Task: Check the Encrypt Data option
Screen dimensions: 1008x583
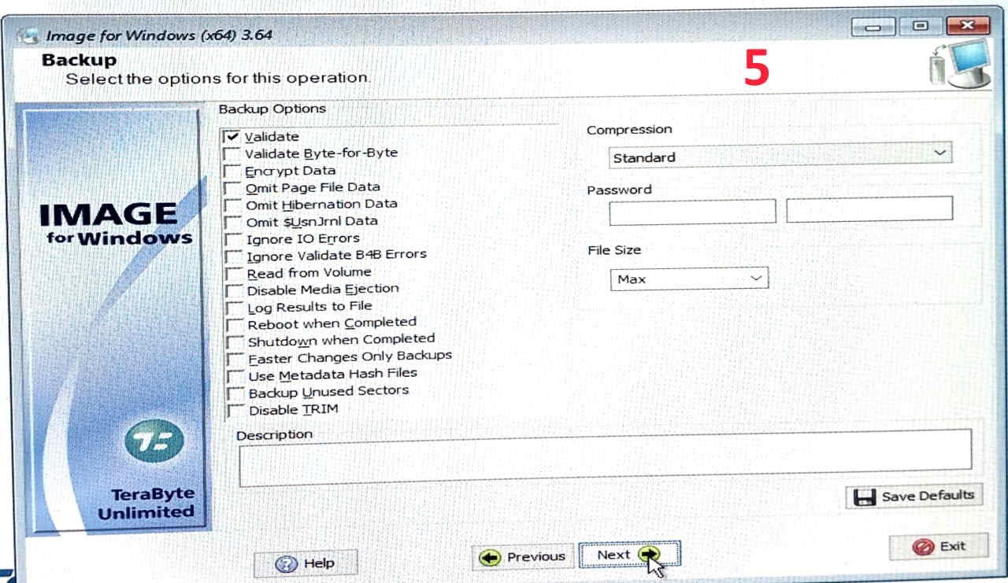Action: (232, 171)
